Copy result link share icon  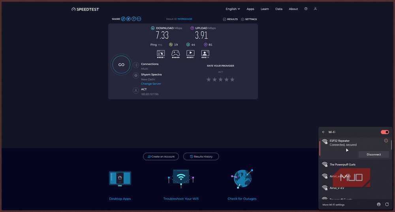coord(123,19)
